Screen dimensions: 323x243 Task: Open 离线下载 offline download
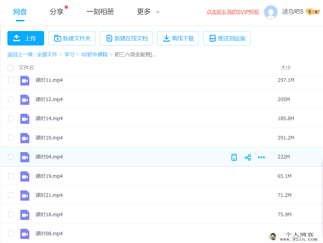(178, 38)
